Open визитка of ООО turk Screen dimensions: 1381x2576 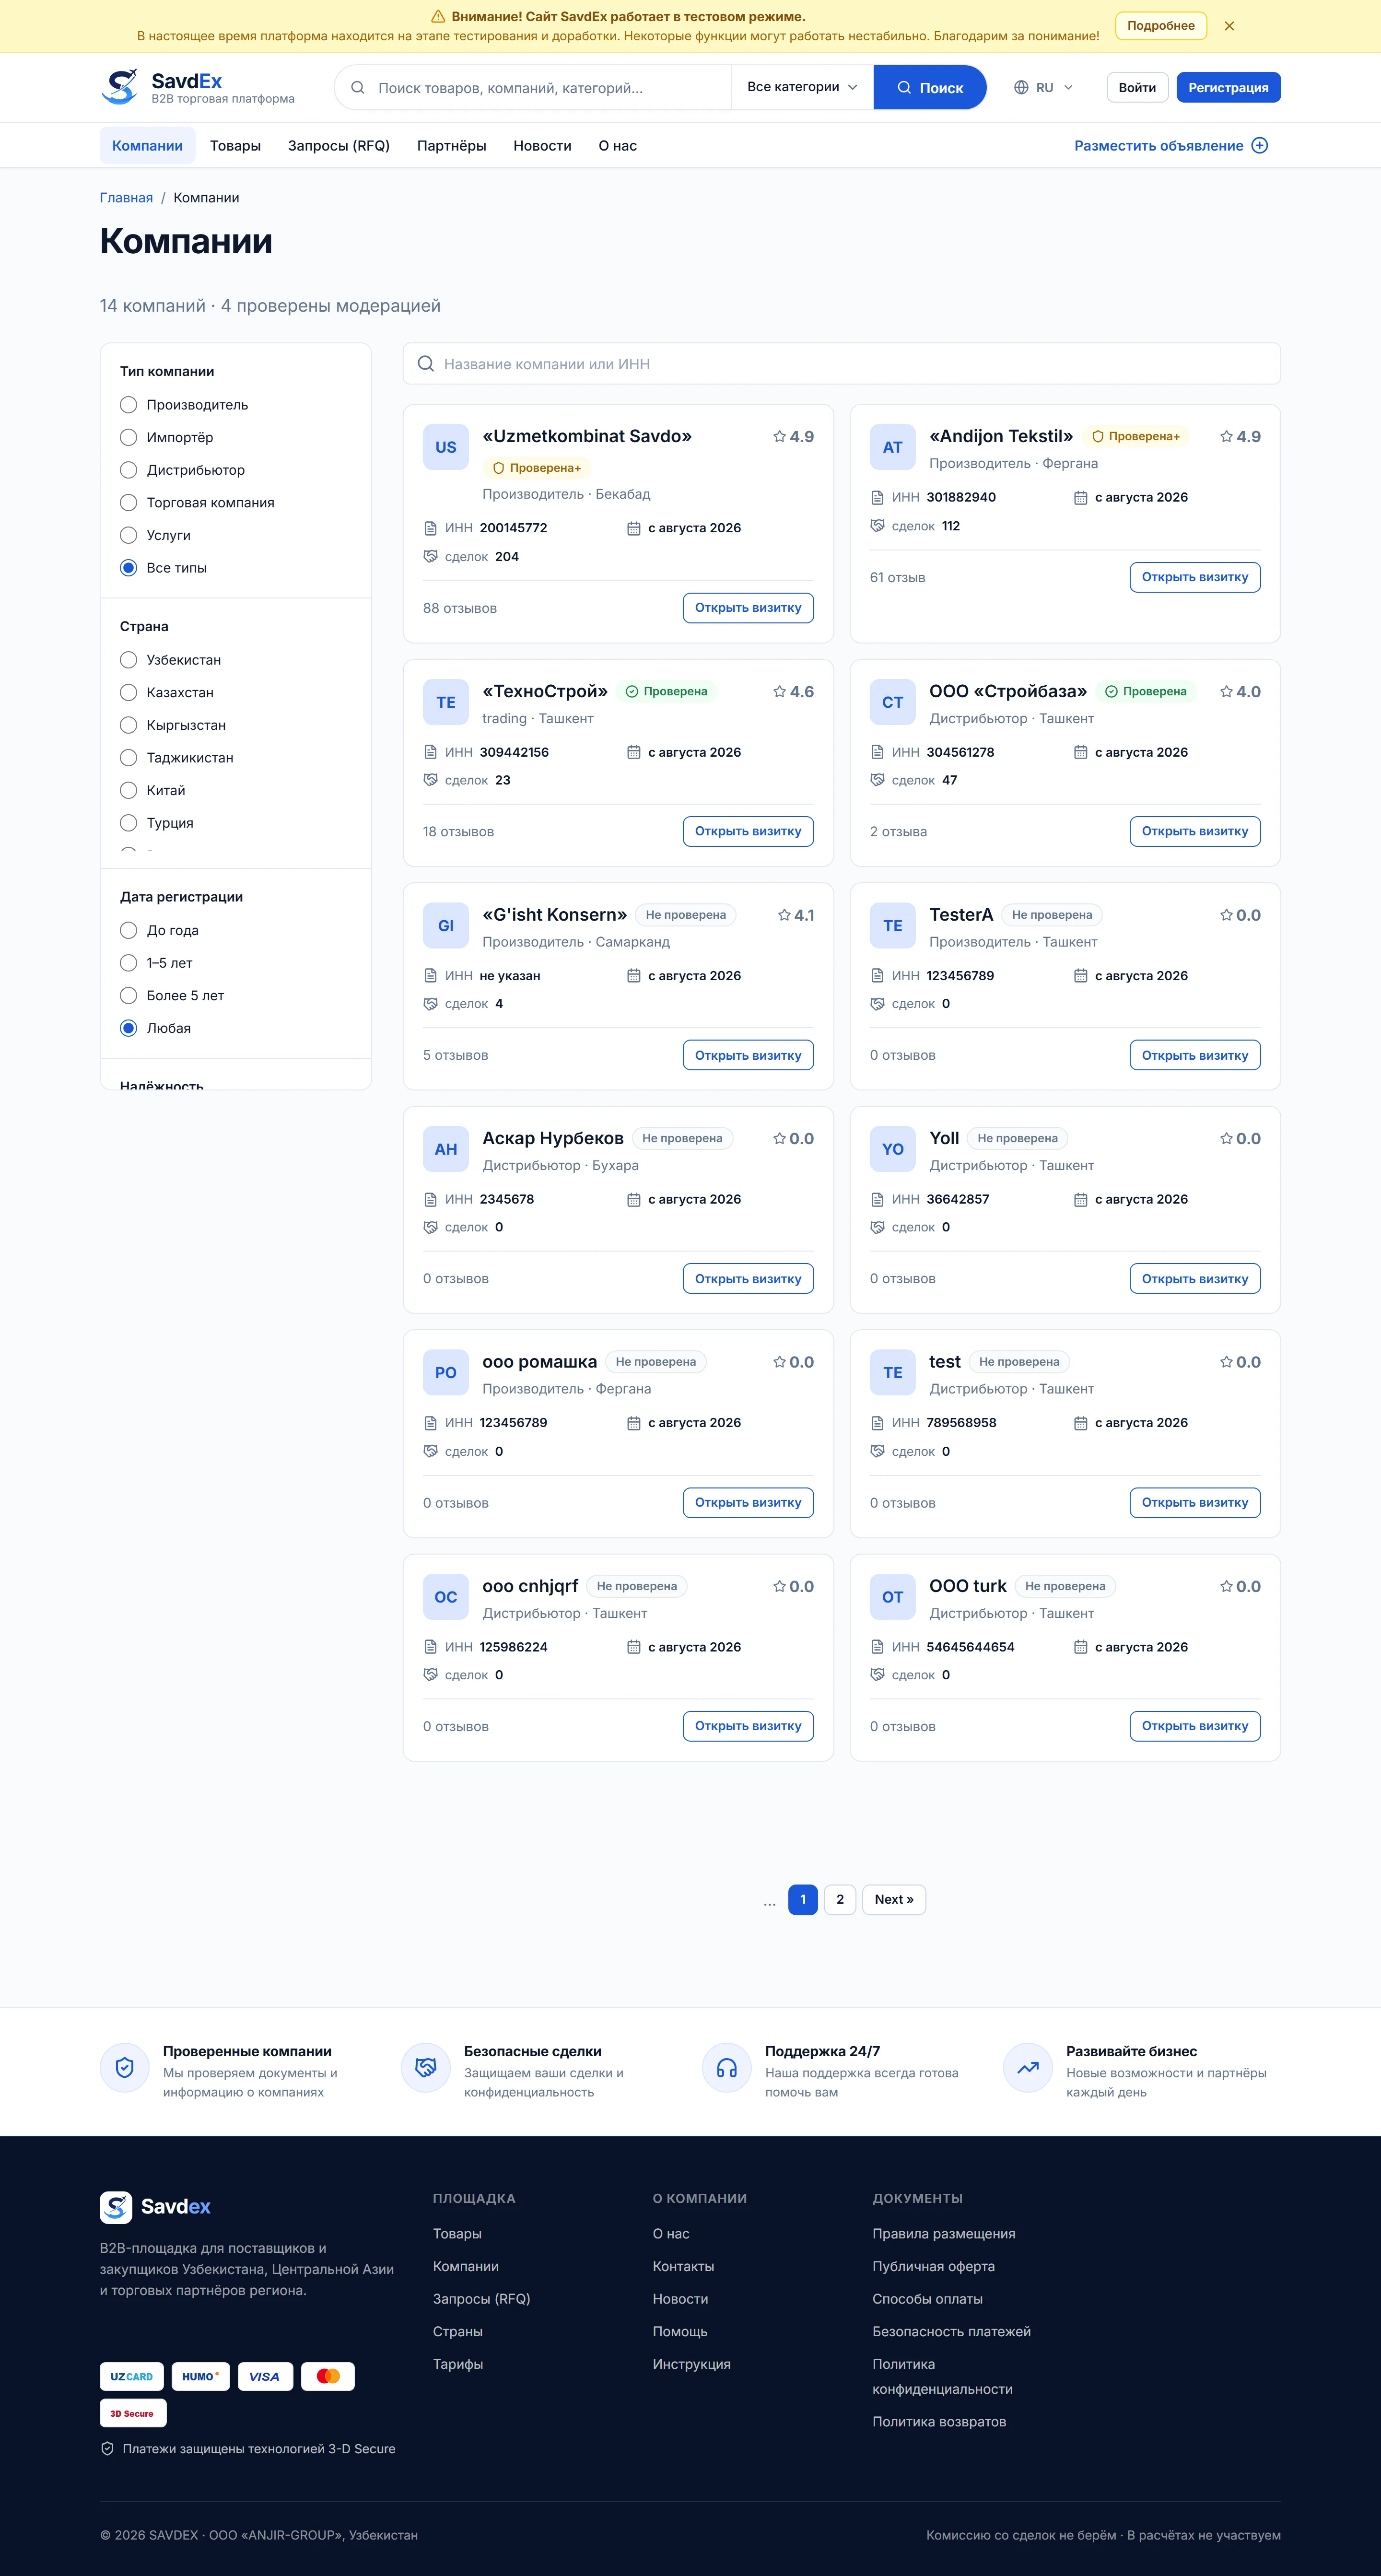coord(1195,1726)
